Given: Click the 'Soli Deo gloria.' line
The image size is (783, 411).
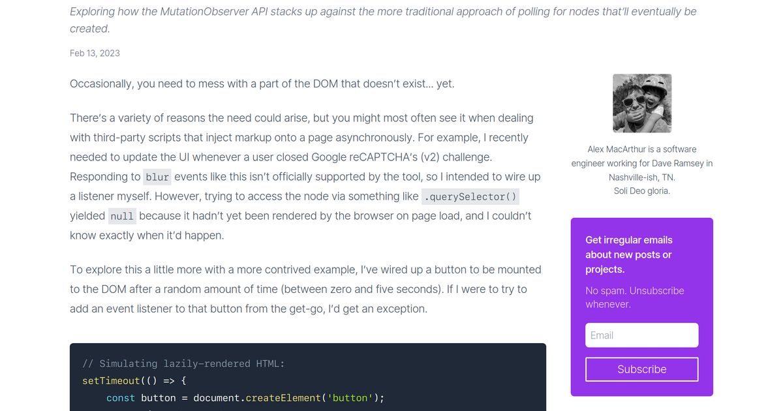Looking at the screenshot, I should click(x=641, y=190).
